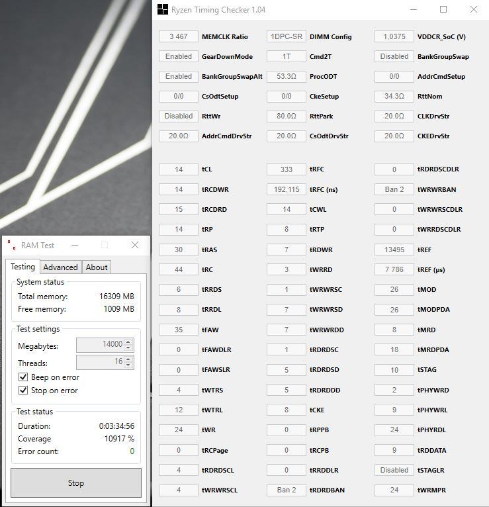The height and width of the screenshot is (507, 489).
Task: Click the tWR value 24
Action: point(179,430)
